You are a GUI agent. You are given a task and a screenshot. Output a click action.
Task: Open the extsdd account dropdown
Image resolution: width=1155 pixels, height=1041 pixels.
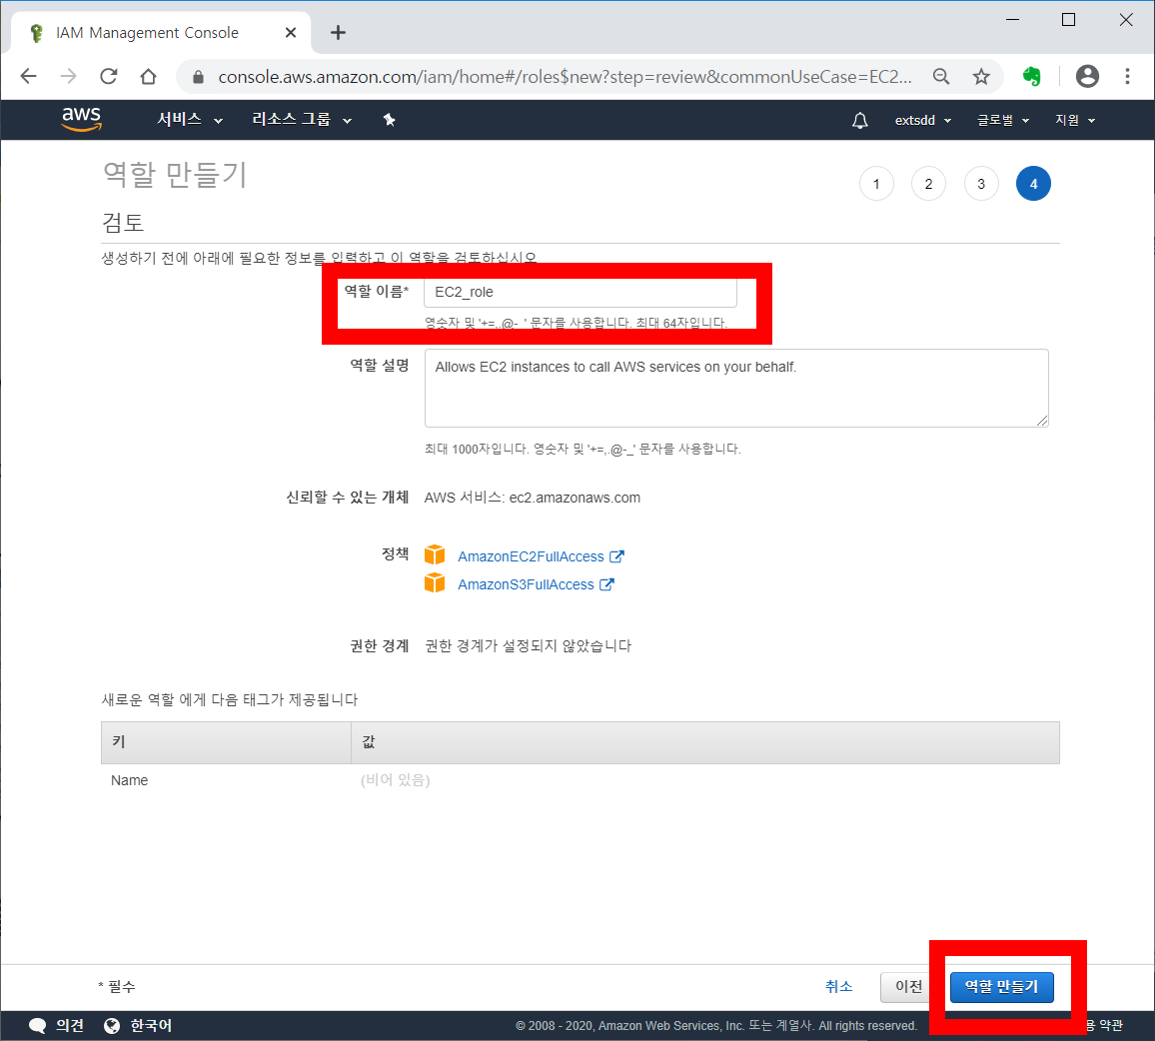click(x=923, y=120)
